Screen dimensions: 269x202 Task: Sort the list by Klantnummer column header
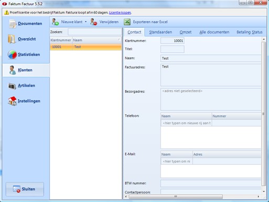click(61, 40)
